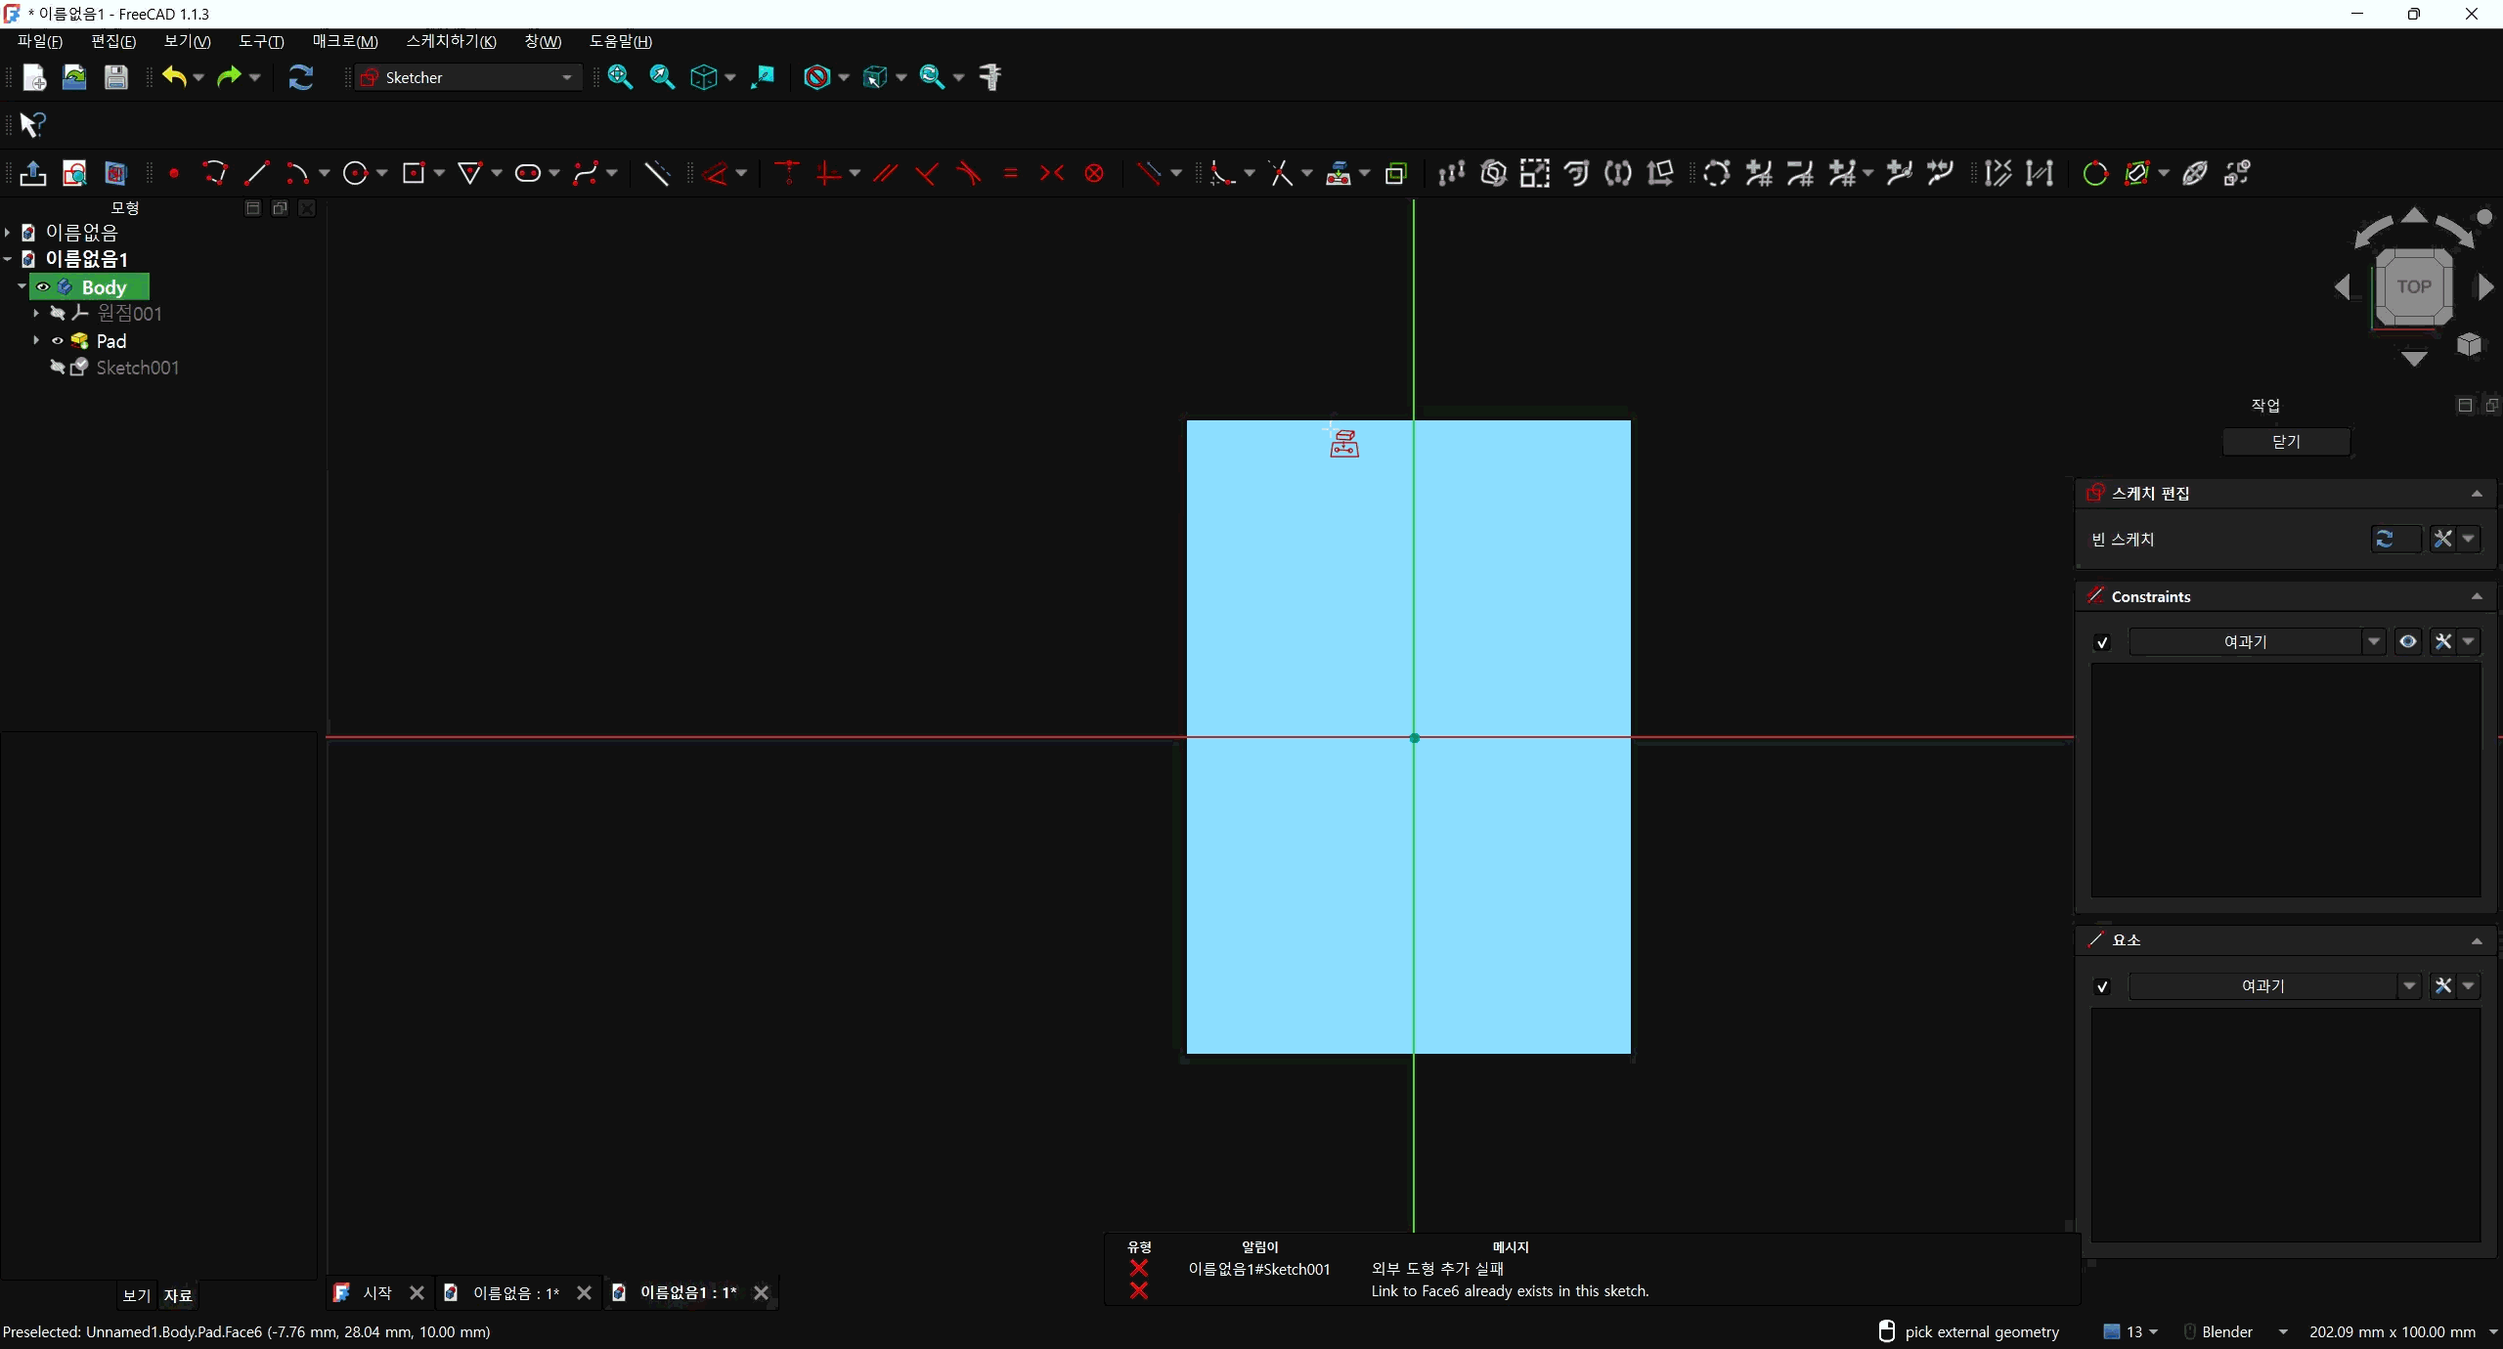Click the Leave sketch icon
The image size is (2503, 1349).
point(33,174)
